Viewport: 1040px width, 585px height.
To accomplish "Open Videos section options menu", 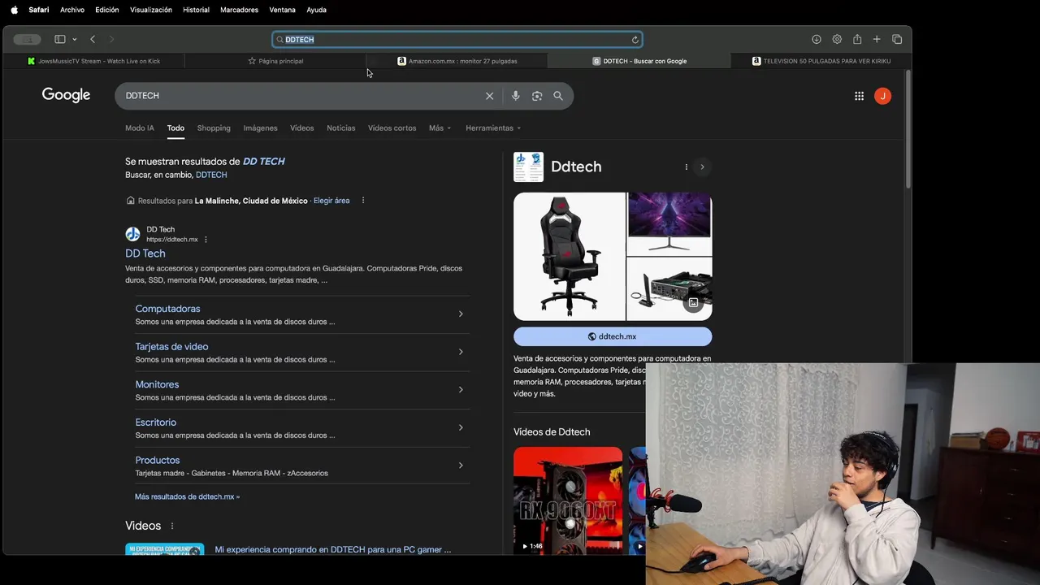I will pyautogui.click(x=172, y=526).
